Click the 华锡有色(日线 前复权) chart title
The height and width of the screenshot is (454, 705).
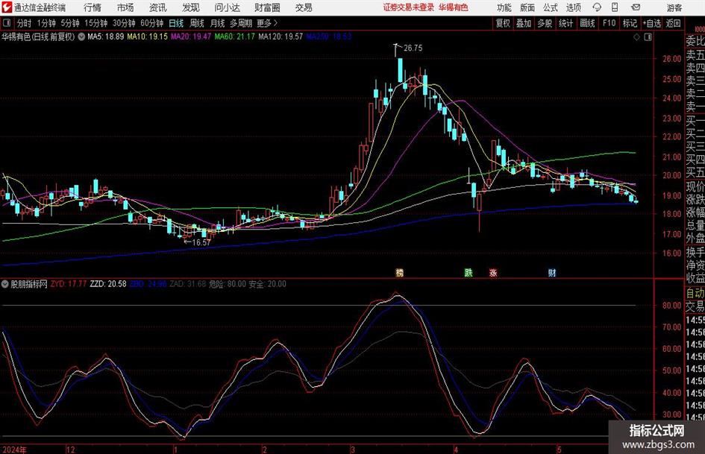[38, 37]
